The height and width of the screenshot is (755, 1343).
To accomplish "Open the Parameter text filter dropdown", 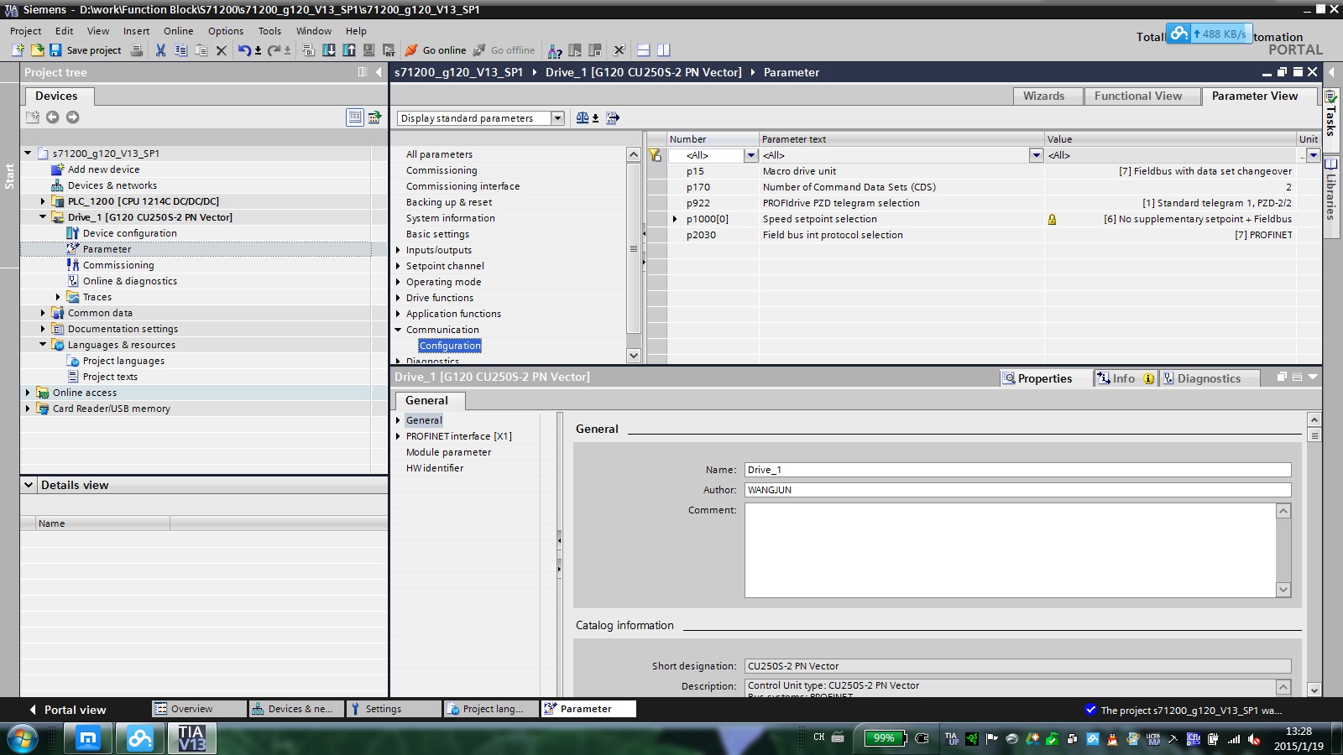I will 1036,155.
